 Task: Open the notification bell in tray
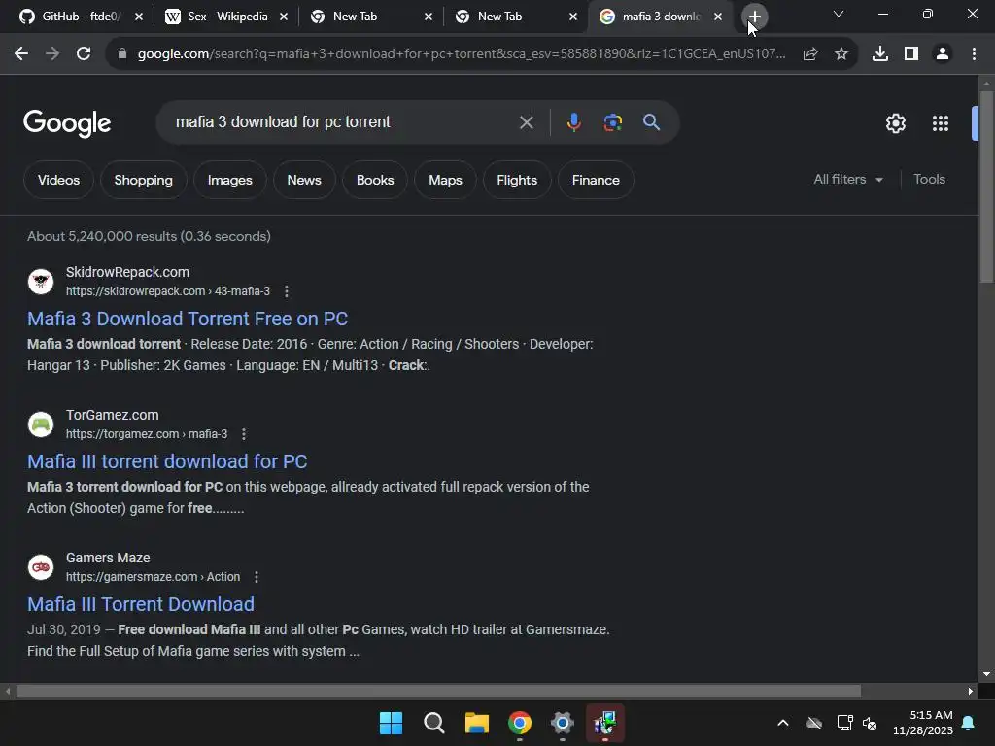pos(969,723)
